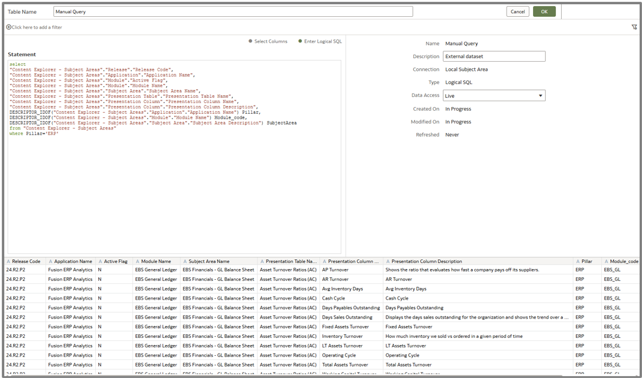The width and height of the screenshot is (642, 378).
Task: Expand the Data Access dropdown showing Live
Action: pyautogui.click(x=493, y=96)
